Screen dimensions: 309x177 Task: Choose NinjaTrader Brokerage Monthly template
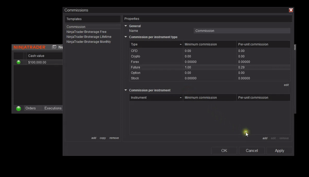88,42
